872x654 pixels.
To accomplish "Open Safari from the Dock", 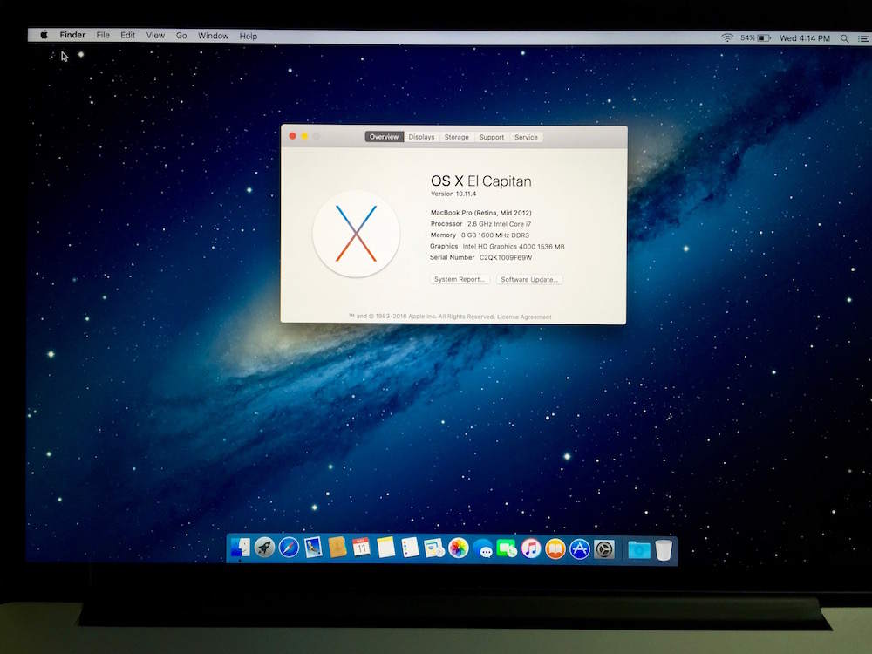I will coord(289,548).
